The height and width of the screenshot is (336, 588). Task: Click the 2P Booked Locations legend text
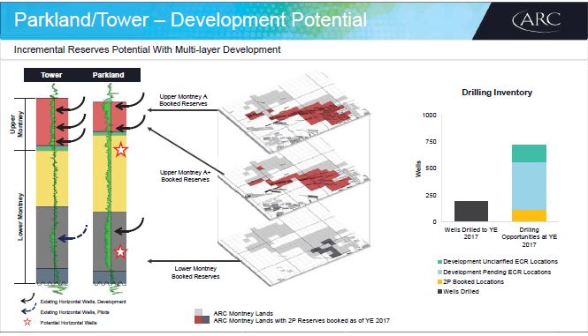coord(473,281)
